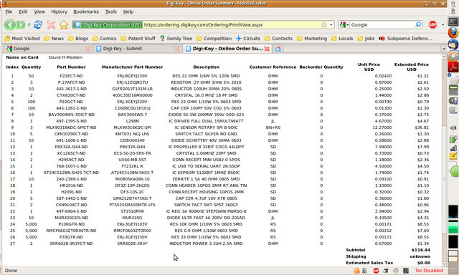Image resolution: width=459 pixels, height=275 pixels.
Task: Go back with the green Back arrow
Action: (x=9, y=25)
